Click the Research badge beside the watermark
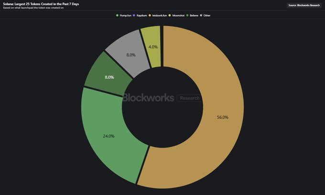The image size is (325, 195). [189, 98]
